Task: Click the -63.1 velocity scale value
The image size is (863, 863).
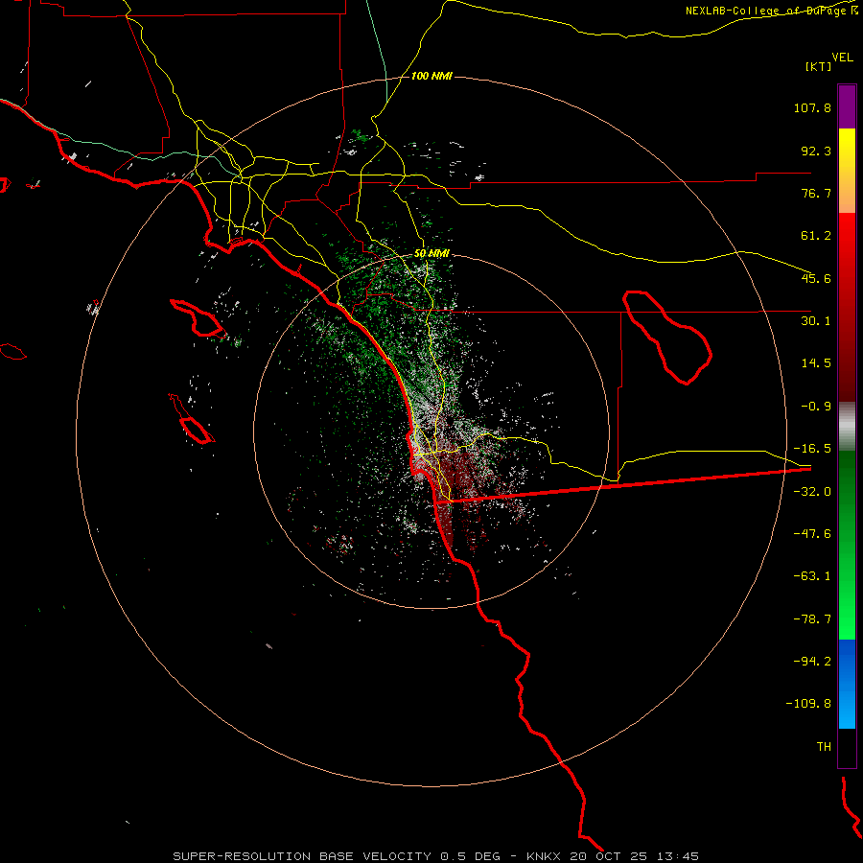Action: pos(812,576)
